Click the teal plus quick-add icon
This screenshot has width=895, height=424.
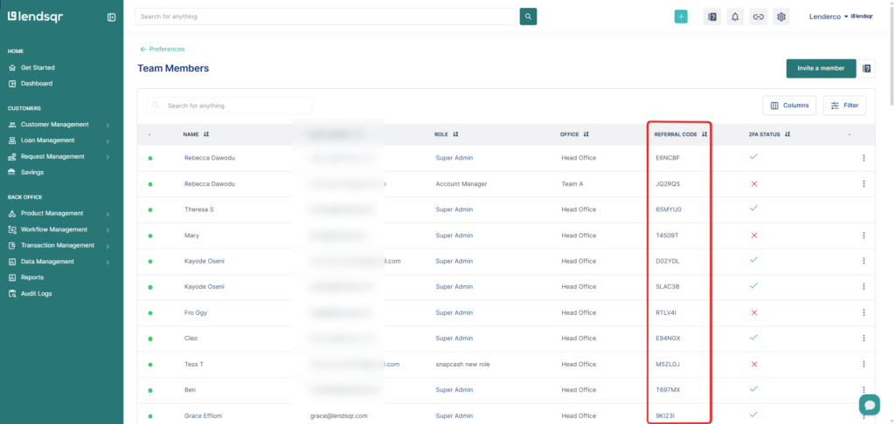pyautogui.click(x=681, y=17)
